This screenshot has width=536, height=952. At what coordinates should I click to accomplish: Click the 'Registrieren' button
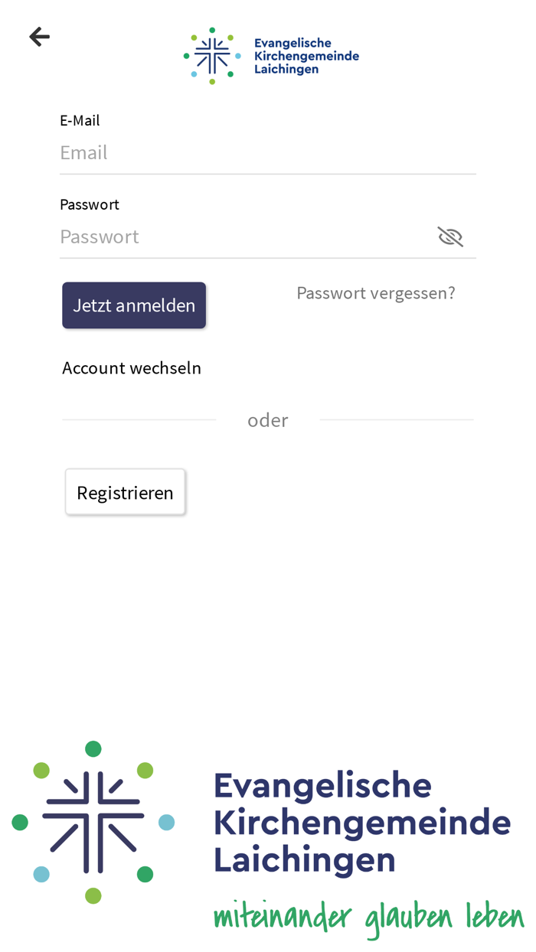(x=125, y=492)
